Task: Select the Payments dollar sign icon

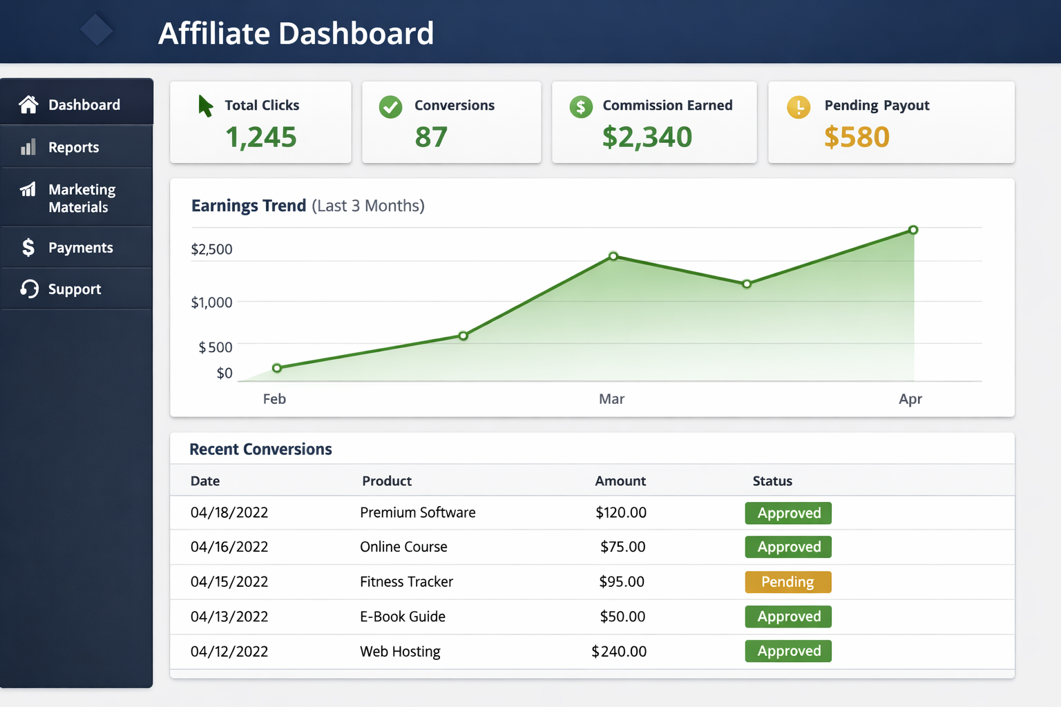Action: [x=28, y=247]
